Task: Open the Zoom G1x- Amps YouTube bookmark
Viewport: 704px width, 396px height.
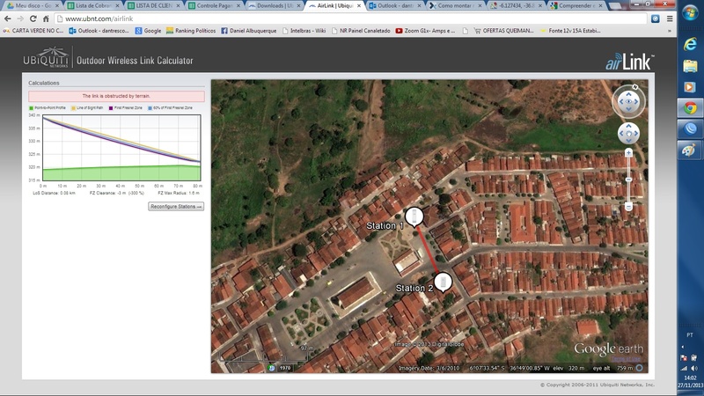Action: tap(425, 31)
